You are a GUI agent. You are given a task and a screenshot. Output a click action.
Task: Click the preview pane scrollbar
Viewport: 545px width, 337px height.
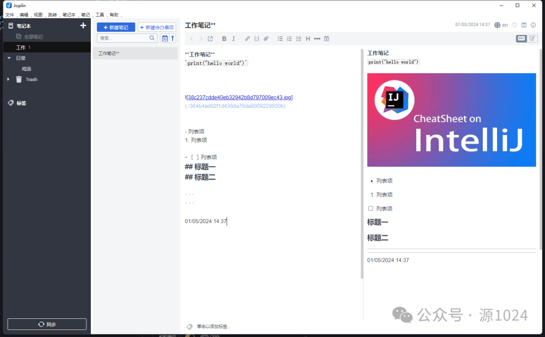[540, 149]
